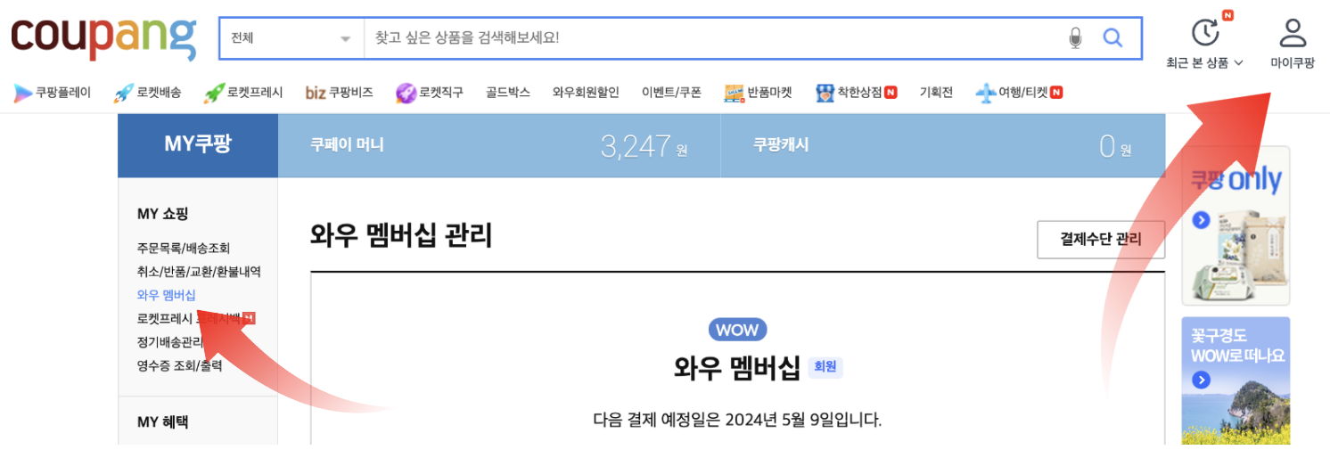Click the MY 혜택 heading
1330x458 pixels.
(x=162, y=422)
